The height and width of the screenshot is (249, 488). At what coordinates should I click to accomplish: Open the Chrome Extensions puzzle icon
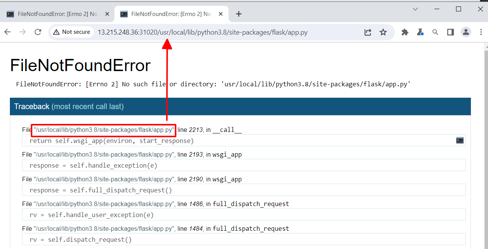tap(405, 32)
